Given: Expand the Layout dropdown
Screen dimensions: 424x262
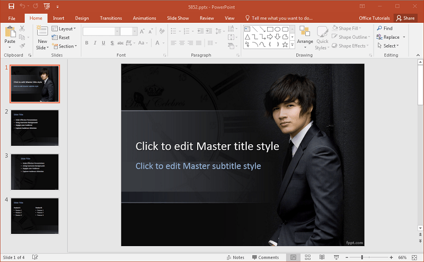Looking at the screenshot, I should pyautogui.click(x=66, y=29).
